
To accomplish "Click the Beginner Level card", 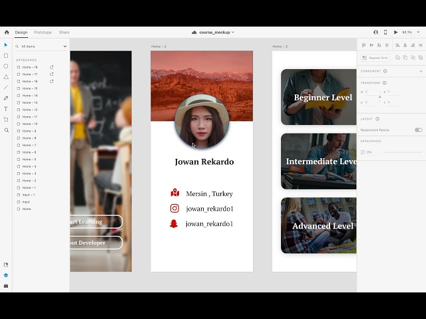I will [319, 97].
